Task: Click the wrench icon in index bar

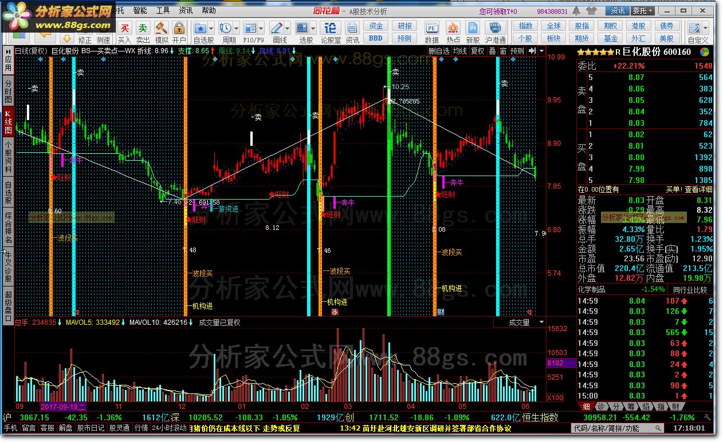Action: (708, 418)
